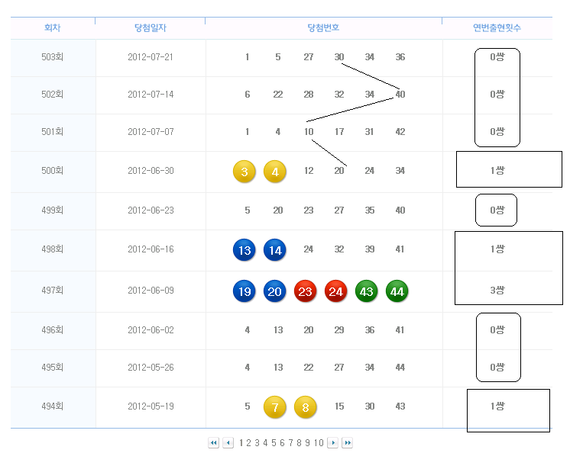570x453 pixels.
Task: Click the 당첨일자 column header
Action: tap(150, 28)
